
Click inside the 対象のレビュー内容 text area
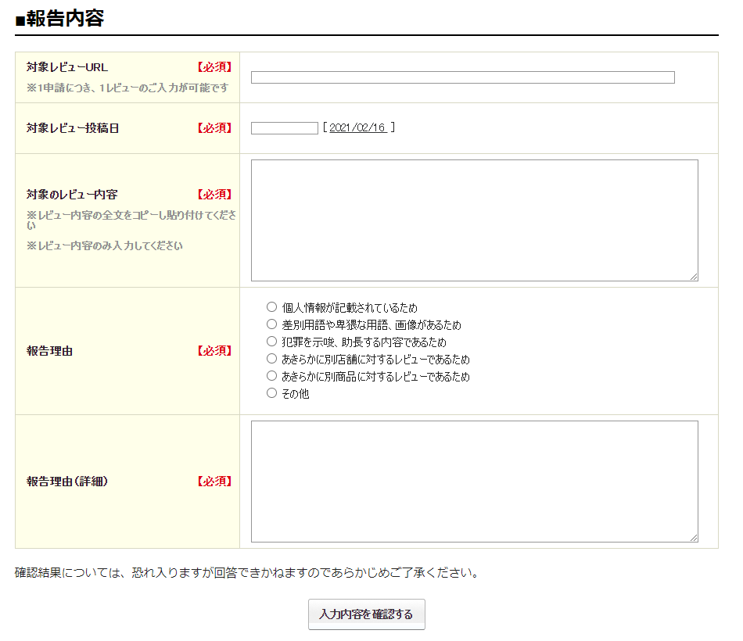(x=474, y=220)
